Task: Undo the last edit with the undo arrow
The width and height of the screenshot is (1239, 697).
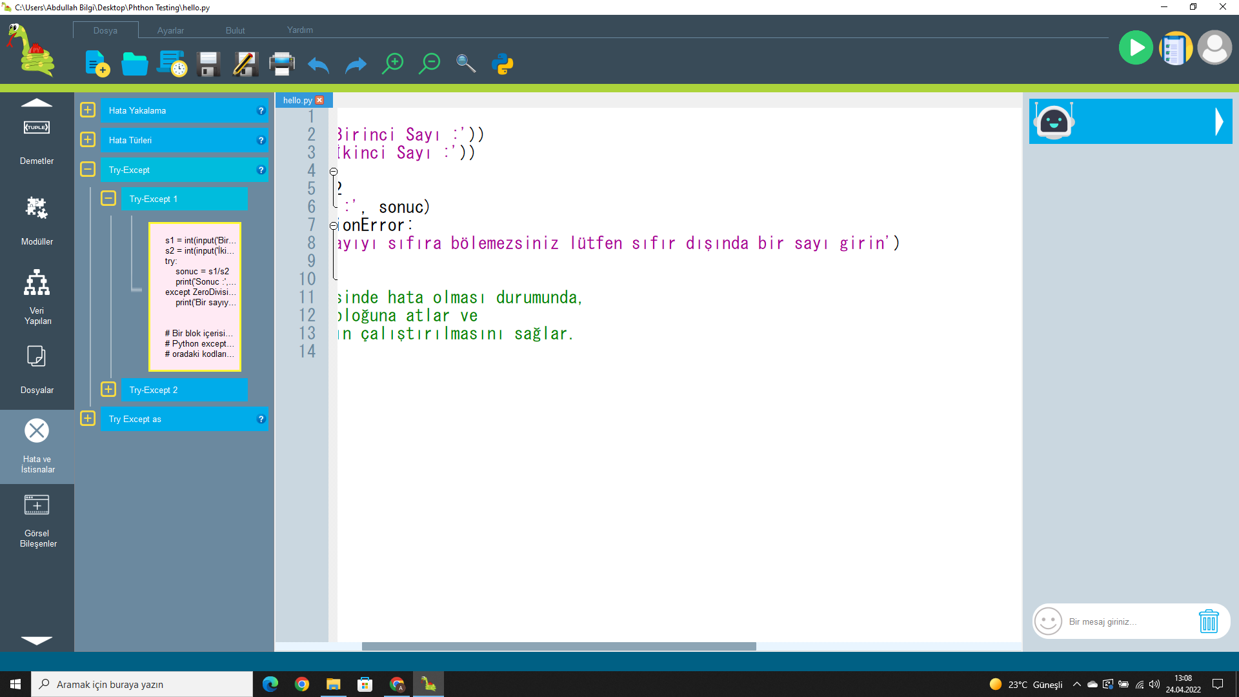Action: 318,65
